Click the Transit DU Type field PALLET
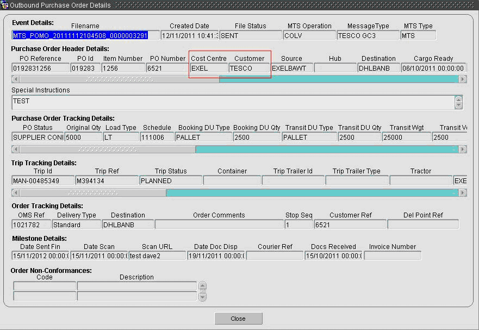This screenshot has height=330, width=479. point(309,137)
